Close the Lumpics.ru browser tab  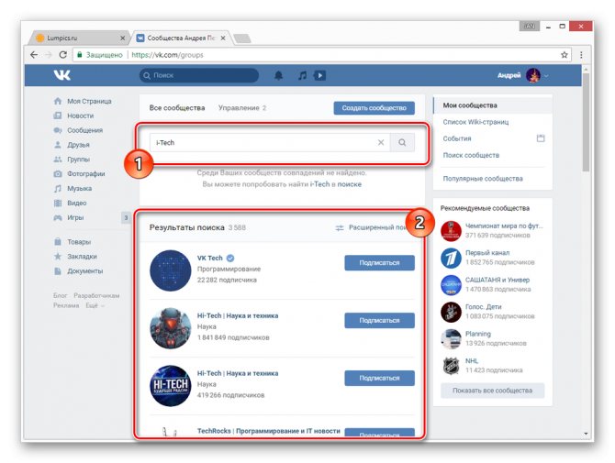(x=122, y=38)
